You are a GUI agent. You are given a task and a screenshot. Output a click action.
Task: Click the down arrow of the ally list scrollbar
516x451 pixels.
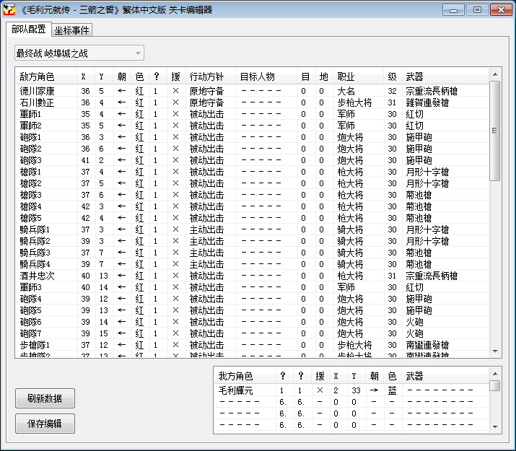(495, 427)
